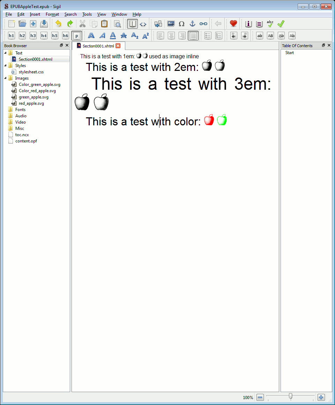Cut selection with the scissors icon

click(82, 24)
